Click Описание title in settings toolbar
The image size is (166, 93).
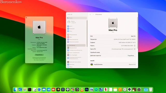point(99,14)
